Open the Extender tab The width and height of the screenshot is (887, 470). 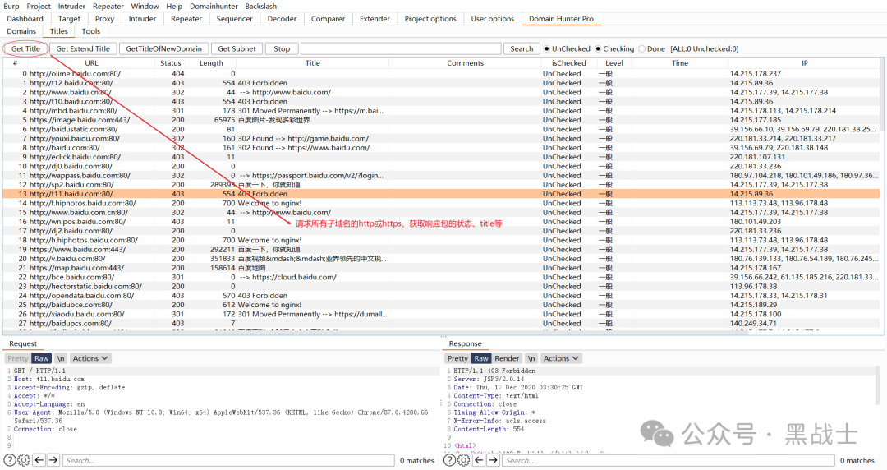375,19
